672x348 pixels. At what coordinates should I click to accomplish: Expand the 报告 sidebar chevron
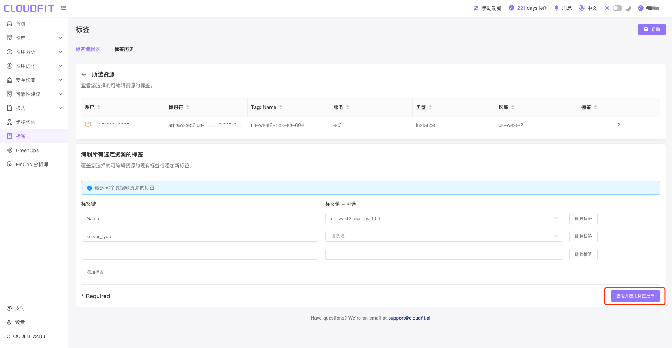61,108
